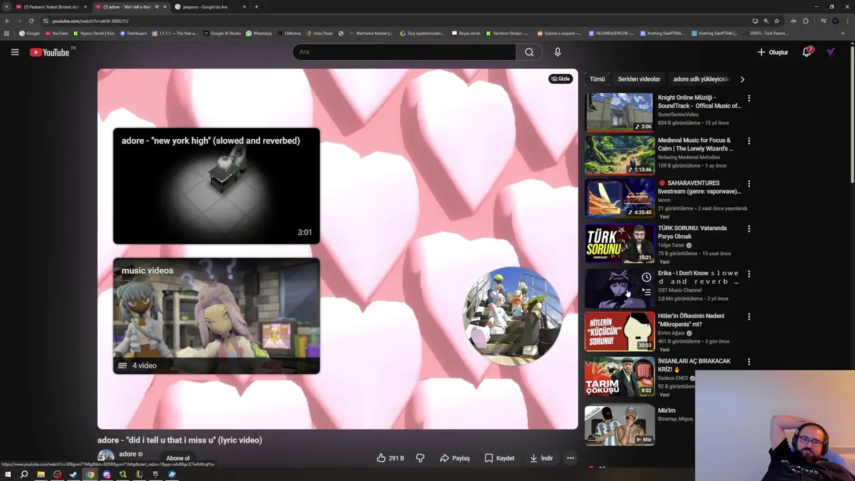Open WhatsApp bookmark
855x481 pixels.
click(x=259, y=33)
